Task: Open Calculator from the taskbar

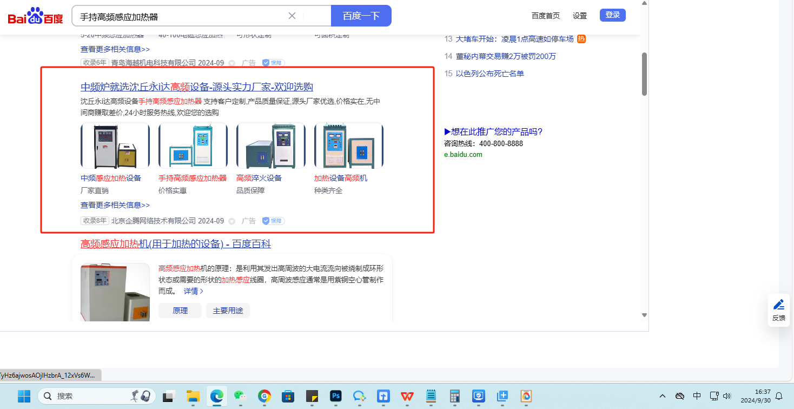Action: pos(455,396)
